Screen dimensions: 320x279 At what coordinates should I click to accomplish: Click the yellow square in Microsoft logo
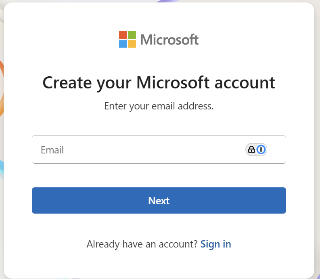tap(132, 44)
